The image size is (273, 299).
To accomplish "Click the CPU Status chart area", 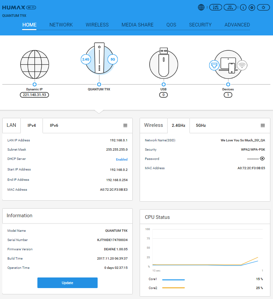I will tap(207, 248).
